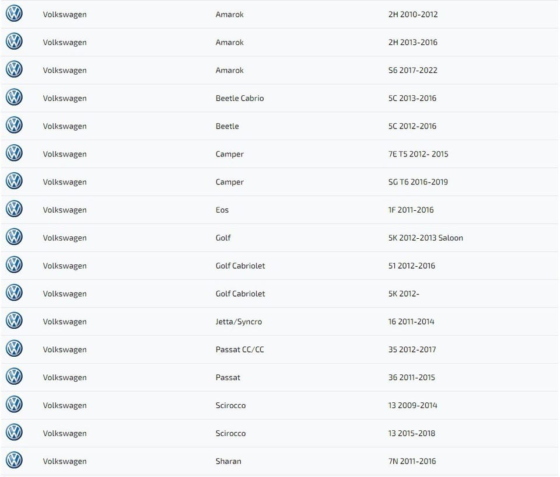This screenshot has width=560, height=477.
Task: Select the Golf Cabriolet 51 2012-2016 model
Action: [x=240, y=266]
